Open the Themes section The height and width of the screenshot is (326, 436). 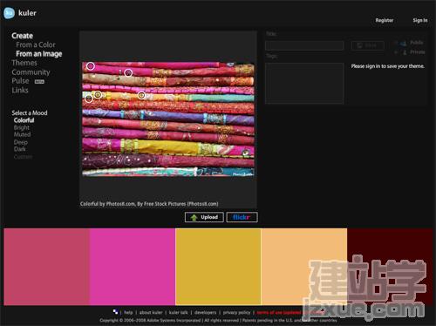[24, 63]
